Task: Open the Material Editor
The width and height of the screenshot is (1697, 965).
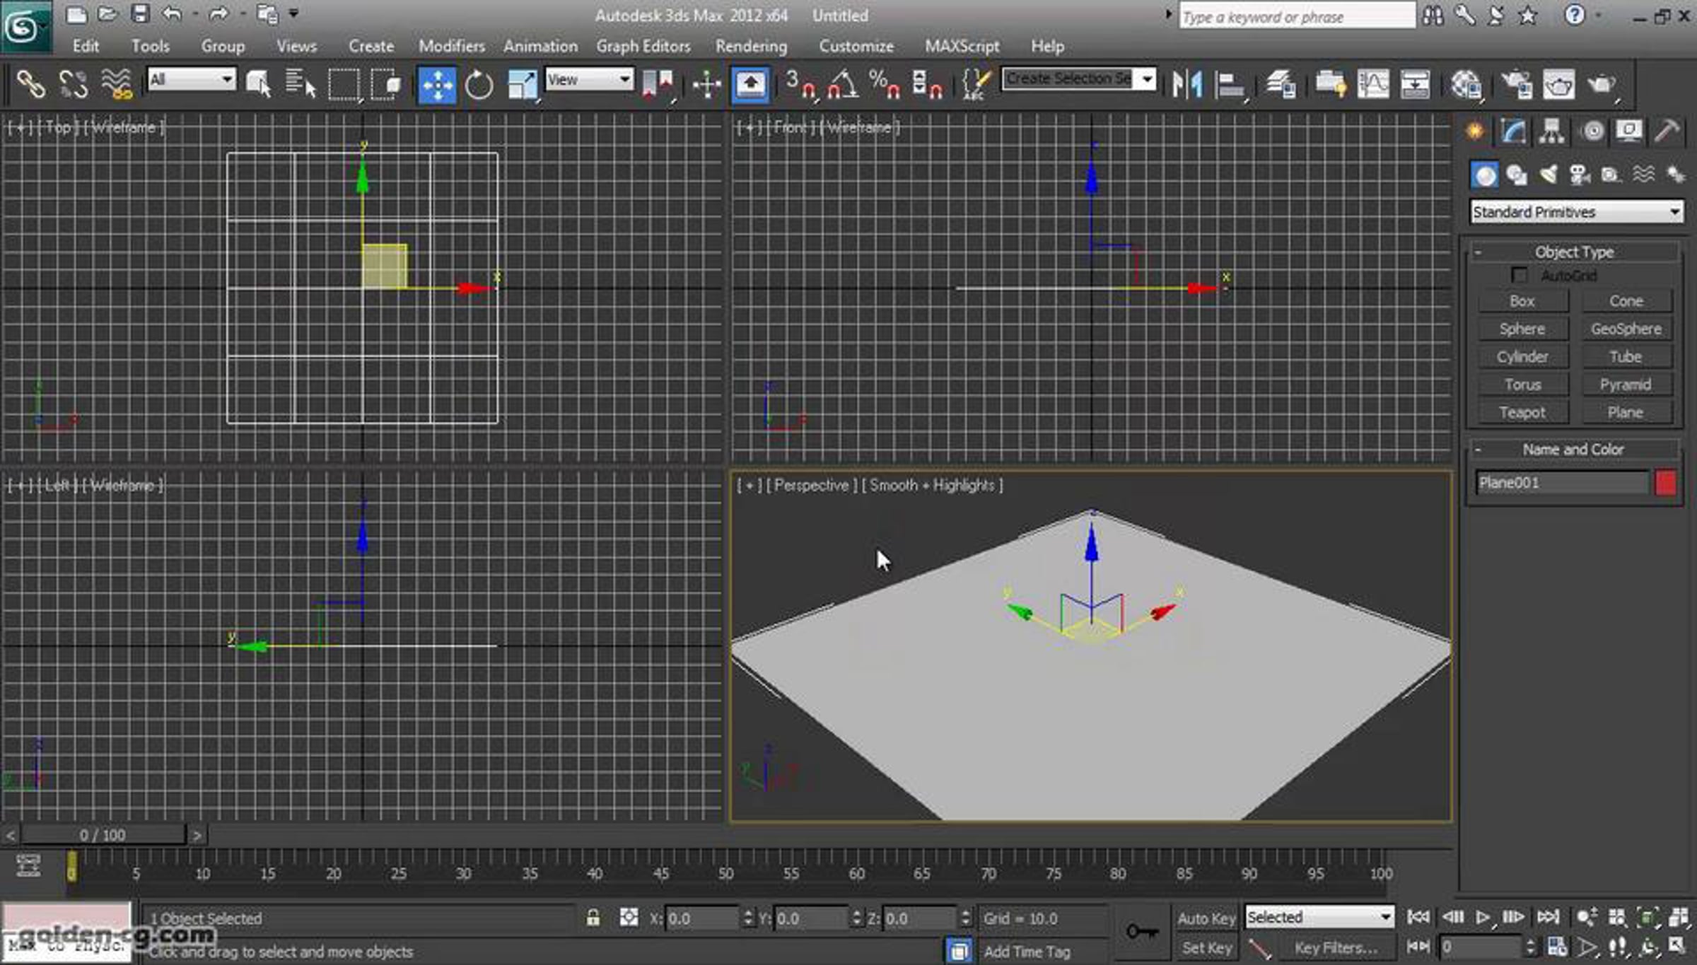Action: pos(1466,85)
